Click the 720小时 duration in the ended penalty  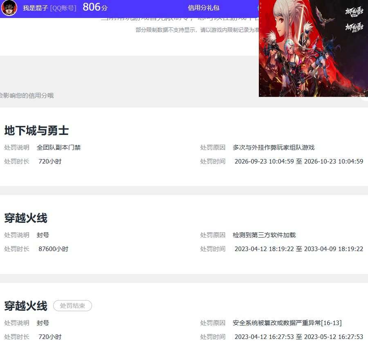point(50,337)
